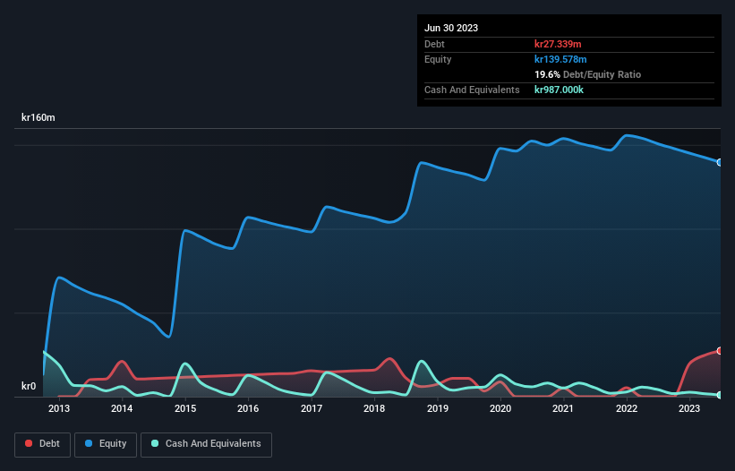Screen dimensions: 735x471
Task: Select the teal Cash endpoint marker
Action: tap(720, 395)
